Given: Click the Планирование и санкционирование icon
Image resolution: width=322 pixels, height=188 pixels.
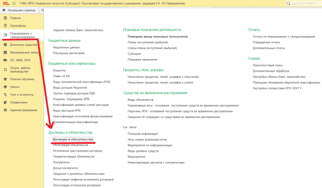Looking at the screenshot, I should (x=5, y=35).
